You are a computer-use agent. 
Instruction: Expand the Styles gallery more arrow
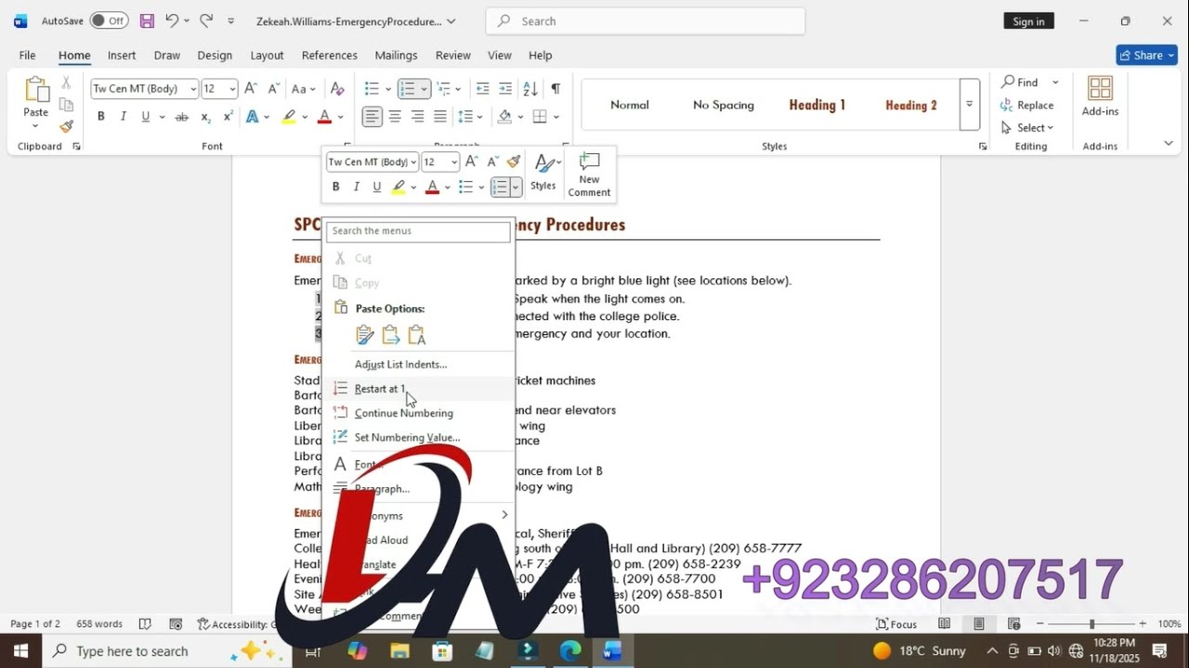[x=969, y=104]
